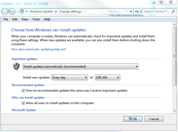Click the 'Recommended updates' section heading
This screenshot has width=178, height=132.
28,85
